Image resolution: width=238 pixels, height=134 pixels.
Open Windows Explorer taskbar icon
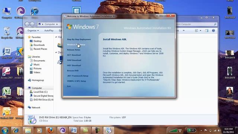[28, 130]
